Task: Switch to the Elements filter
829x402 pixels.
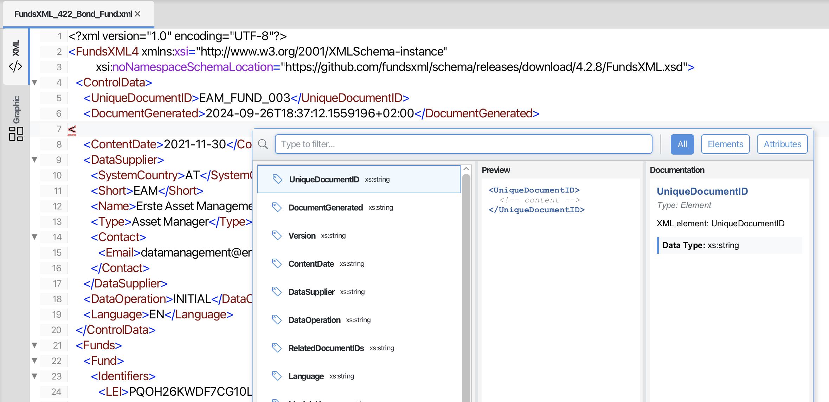Action: tap(725, 144)
